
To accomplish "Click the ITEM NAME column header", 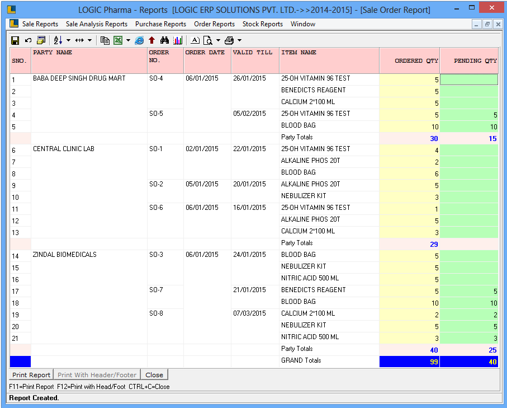I will coord(329,60).
